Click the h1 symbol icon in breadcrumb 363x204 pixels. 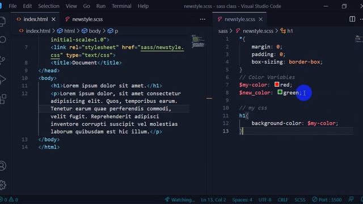point(283,31)
